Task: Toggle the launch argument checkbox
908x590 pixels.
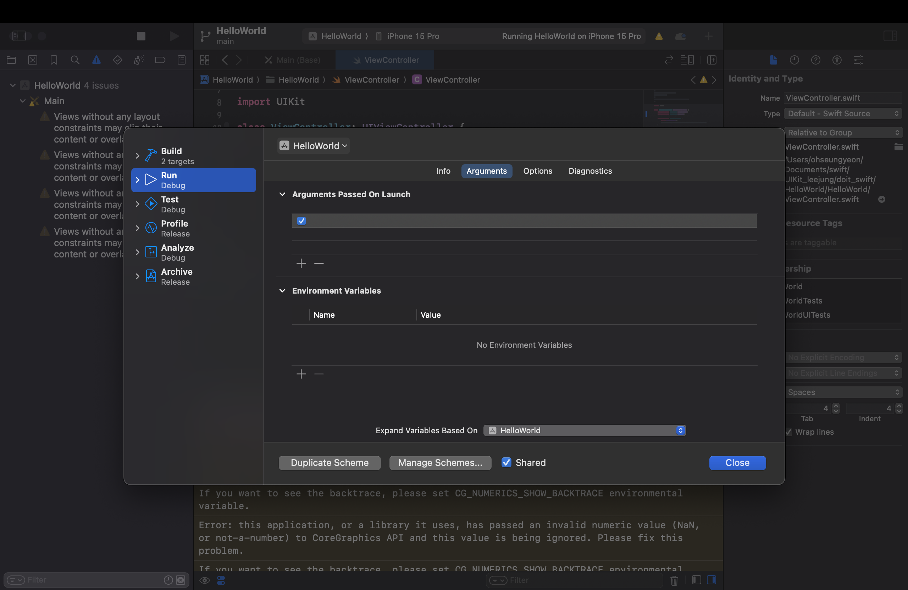Action: [x=301, y=221]
